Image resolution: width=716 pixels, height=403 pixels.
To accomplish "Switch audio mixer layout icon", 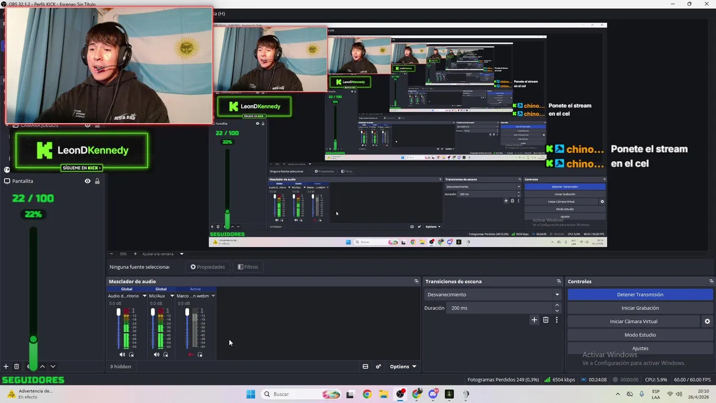I will pos(365,367).
